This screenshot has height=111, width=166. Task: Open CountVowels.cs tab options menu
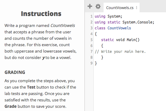pyautogui.click(x=137, y=8)
